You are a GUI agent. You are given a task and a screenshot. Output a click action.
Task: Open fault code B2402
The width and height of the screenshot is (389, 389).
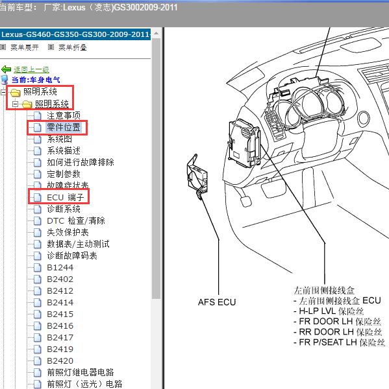pos(60,279)
